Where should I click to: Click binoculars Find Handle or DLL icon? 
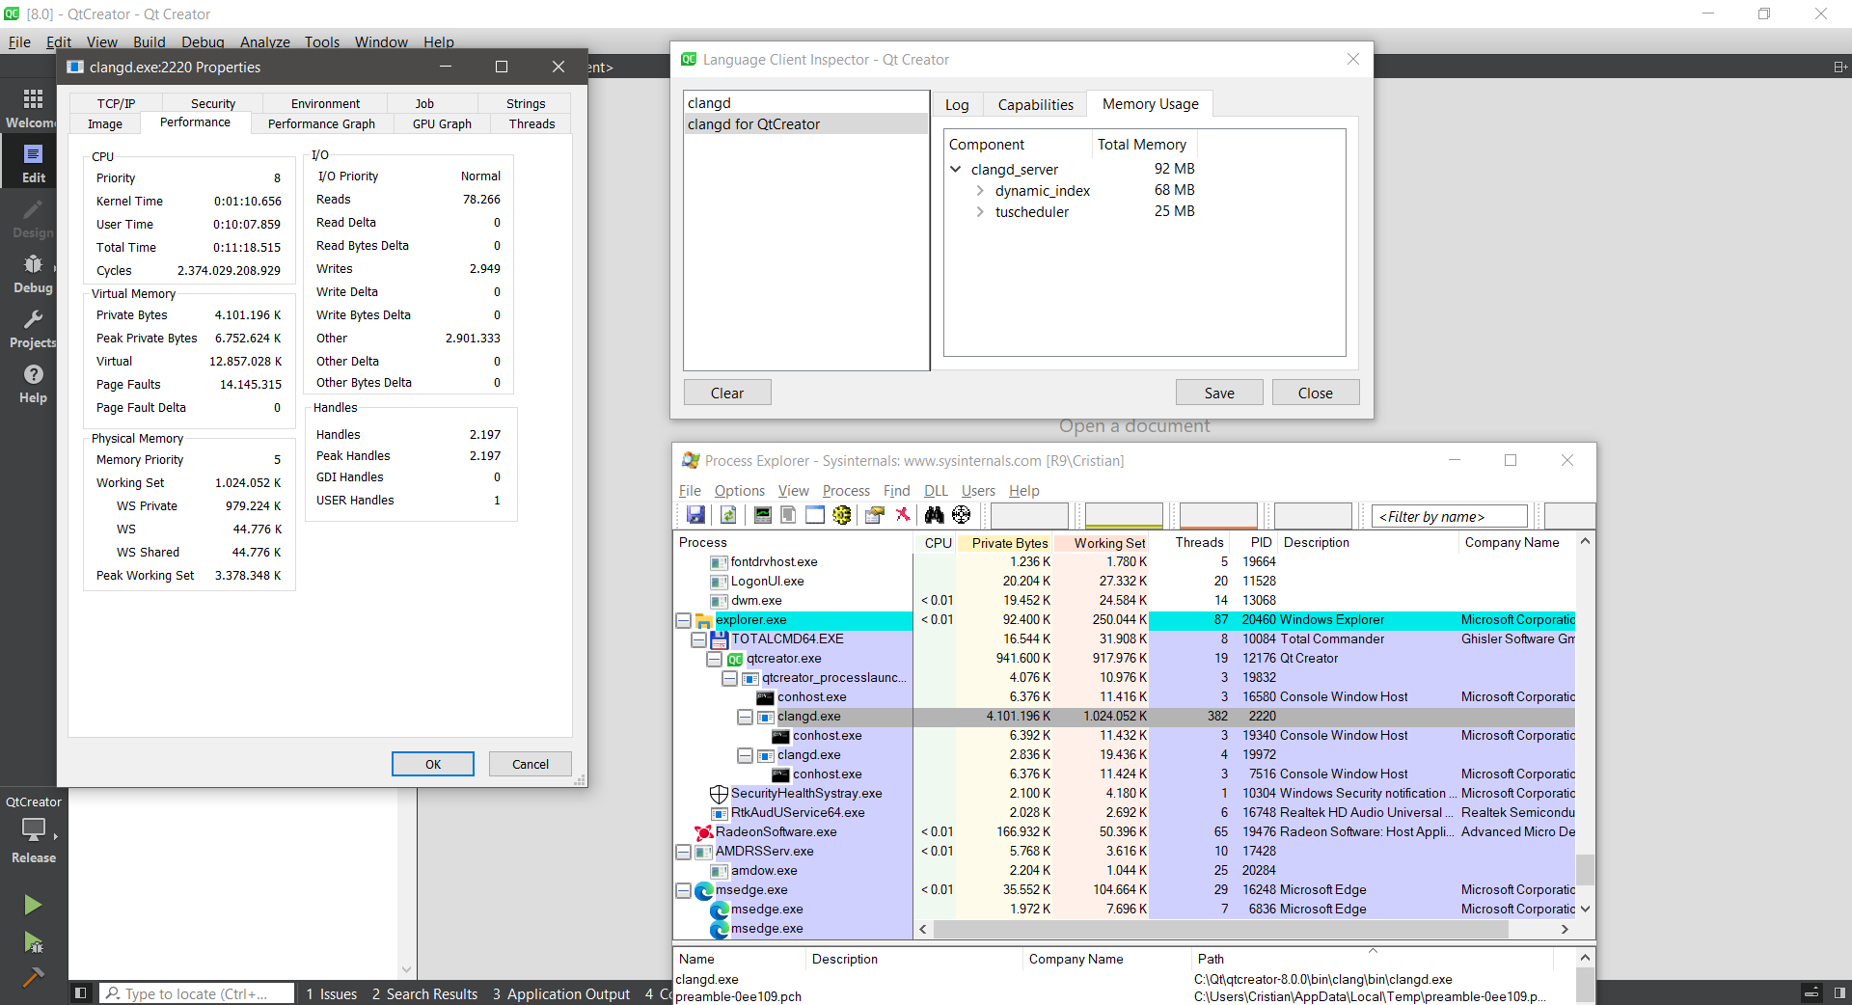(x=934, y=515)
